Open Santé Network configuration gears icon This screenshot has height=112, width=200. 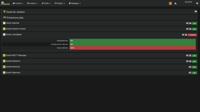[190, 67]
